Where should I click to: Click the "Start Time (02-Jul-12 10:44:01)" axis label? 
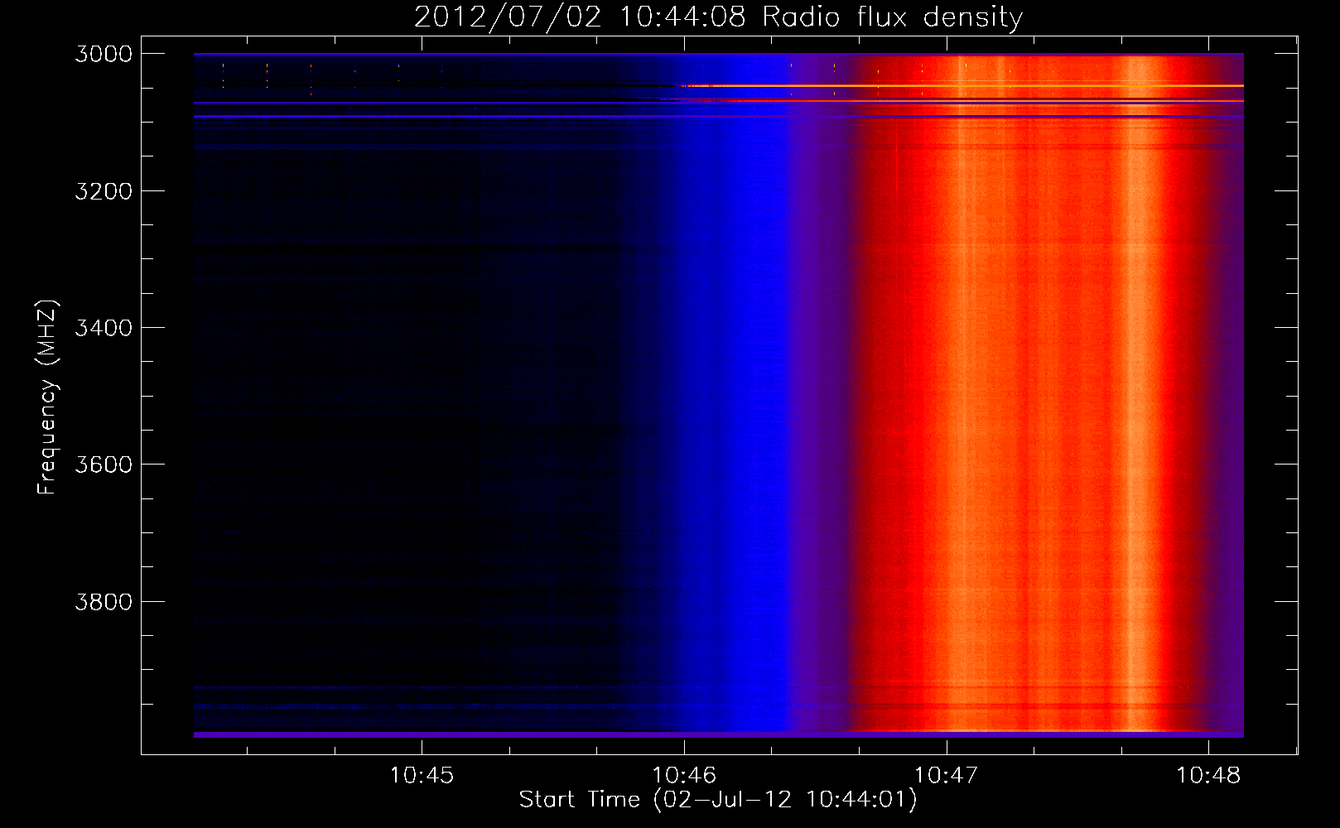718,800
